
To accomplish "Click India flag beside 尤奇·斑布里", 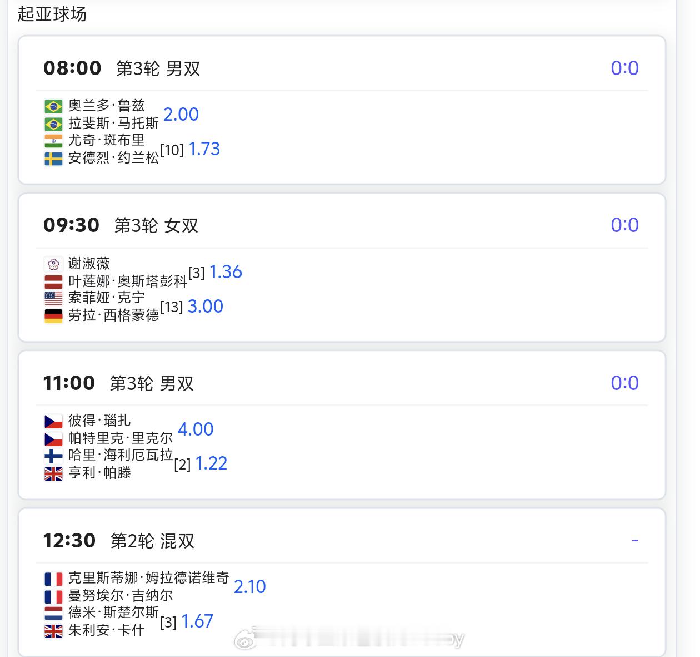I will coord(53,141).
